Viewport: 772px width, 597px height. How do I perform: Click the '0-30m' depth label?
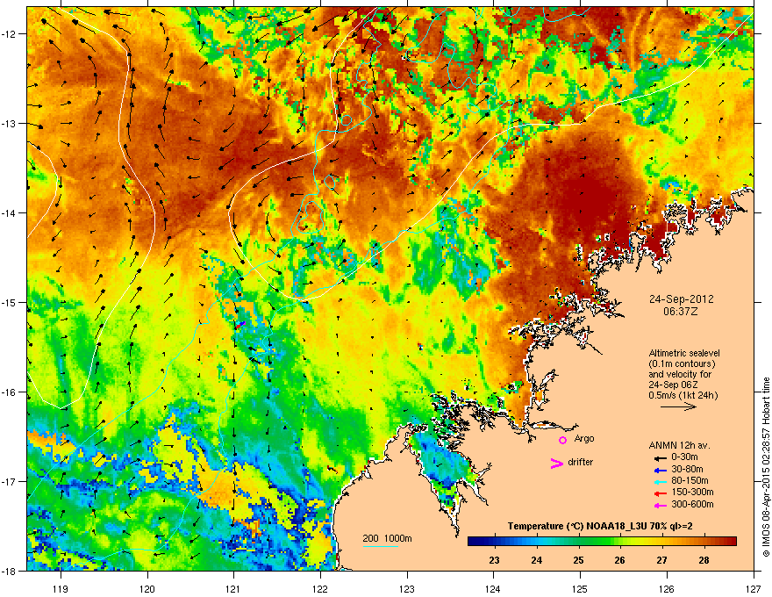point(685,457)
